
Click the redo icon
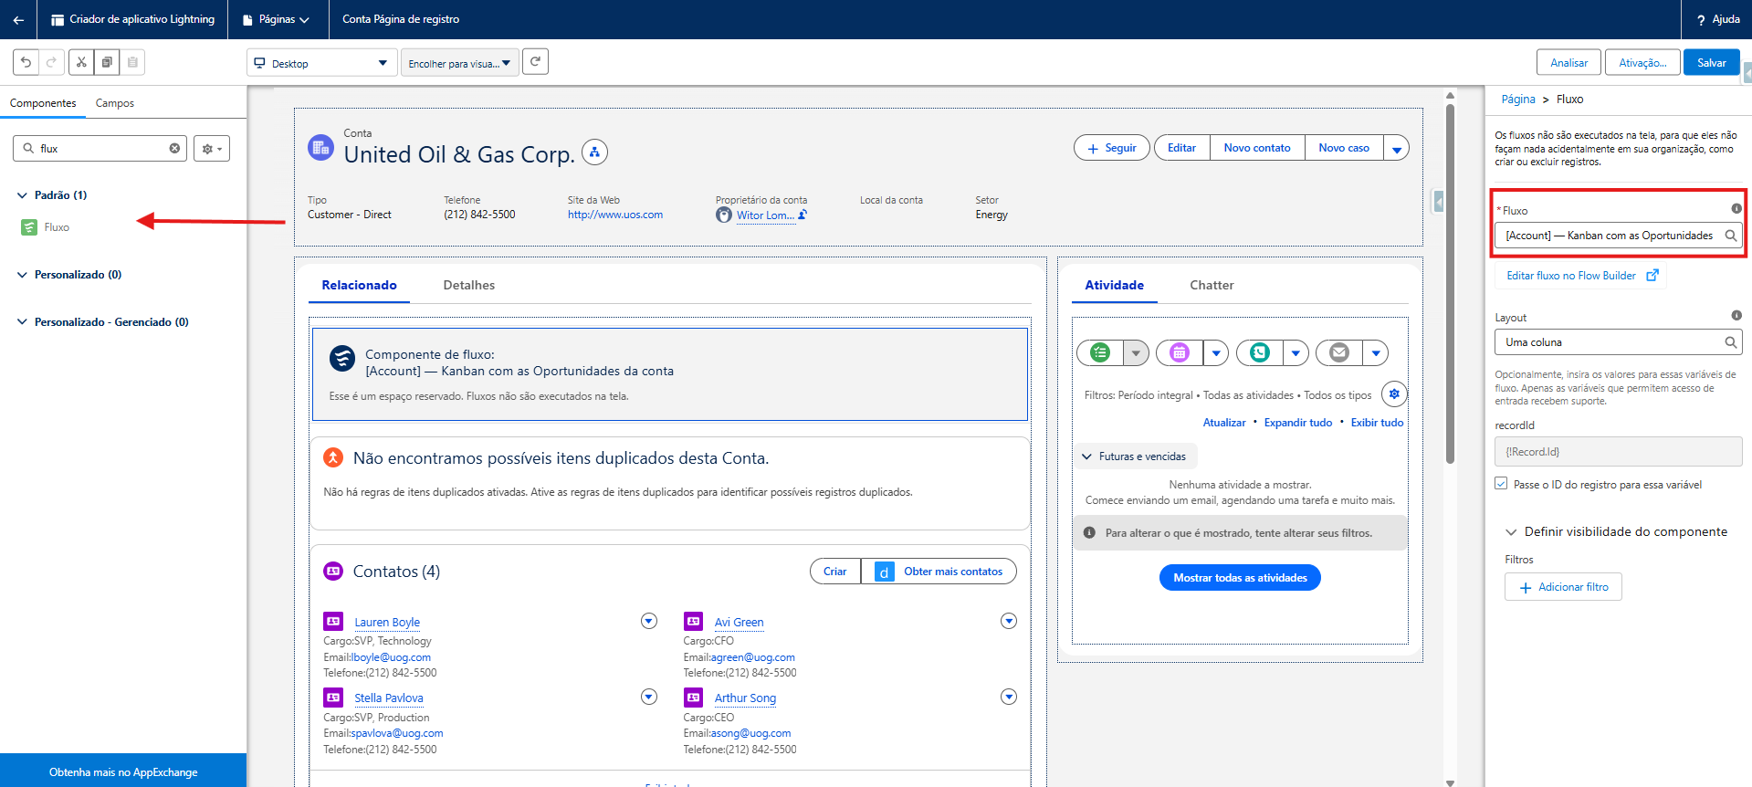(51, 62)
